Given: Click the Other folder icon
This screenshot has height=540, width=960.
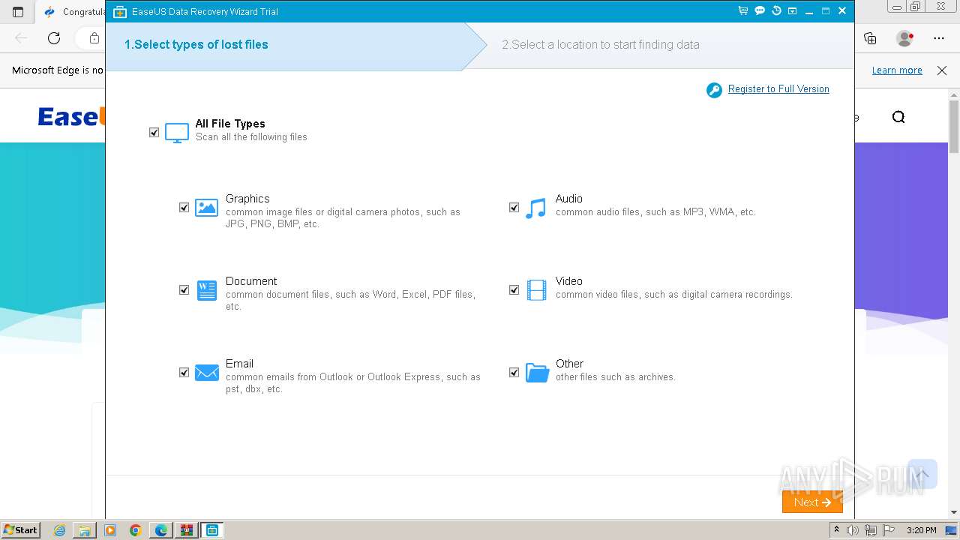Looking at the screenshot, I should click(537, 373).
